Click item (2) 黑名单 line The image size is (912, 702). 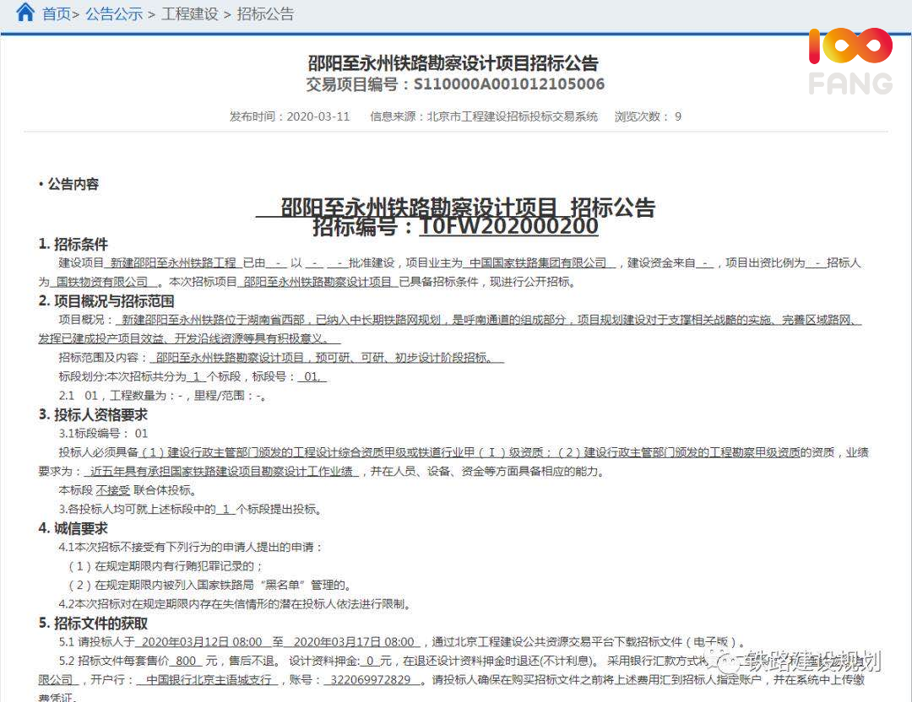[210, 586]
